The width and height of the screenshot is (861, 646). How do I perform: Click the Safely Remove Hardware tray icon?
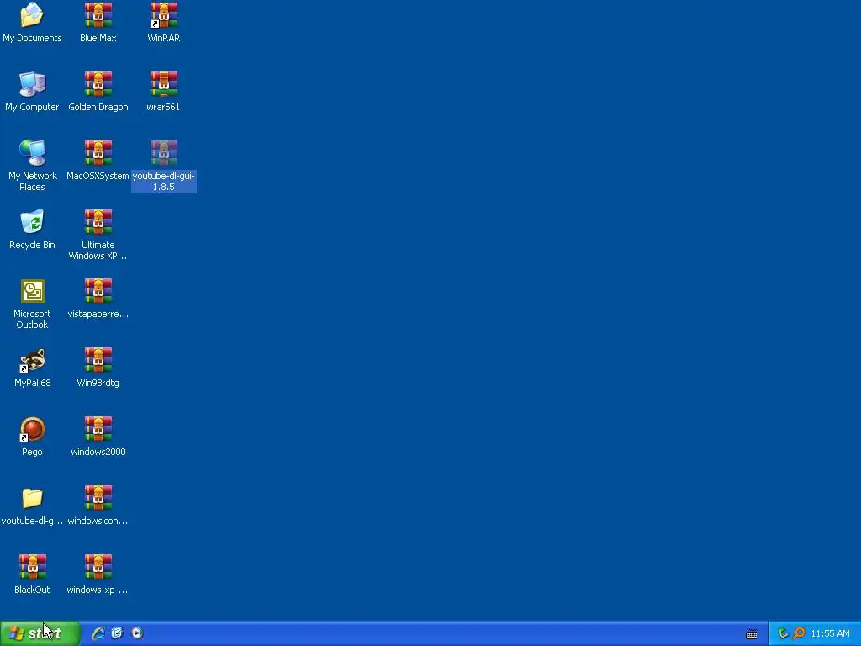(783, 633)
